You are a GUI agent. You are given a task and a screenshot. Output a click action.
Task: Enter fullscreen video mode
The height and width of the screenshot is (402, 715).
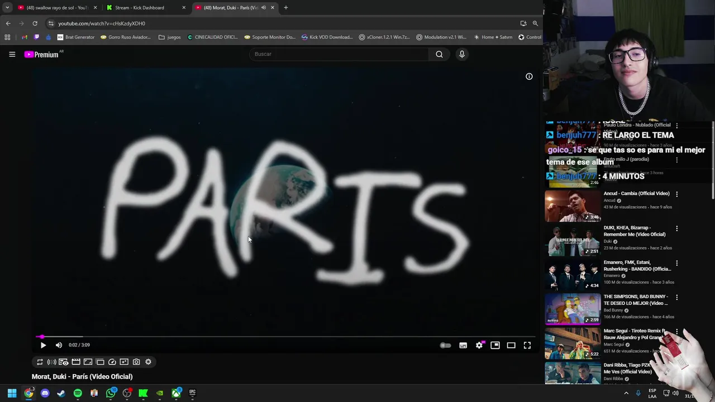point(527,346)
